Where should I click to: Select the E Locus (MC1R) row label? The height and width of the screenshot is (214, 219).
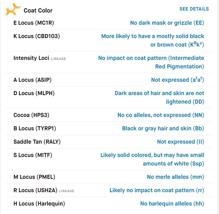[x=34, y=23]
